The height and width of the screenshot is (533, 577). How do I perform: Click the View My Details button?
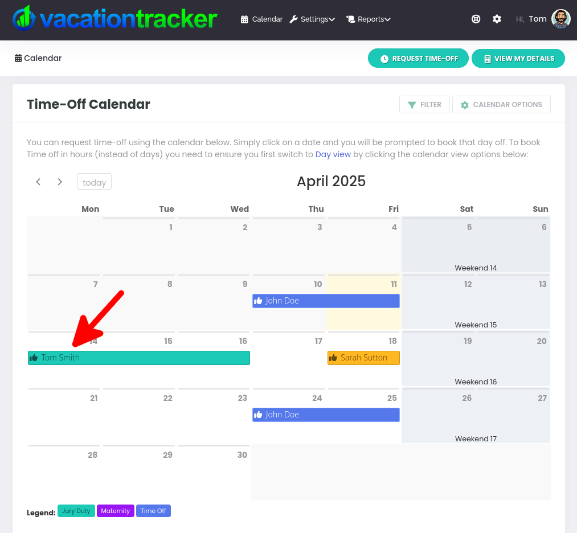518,59
